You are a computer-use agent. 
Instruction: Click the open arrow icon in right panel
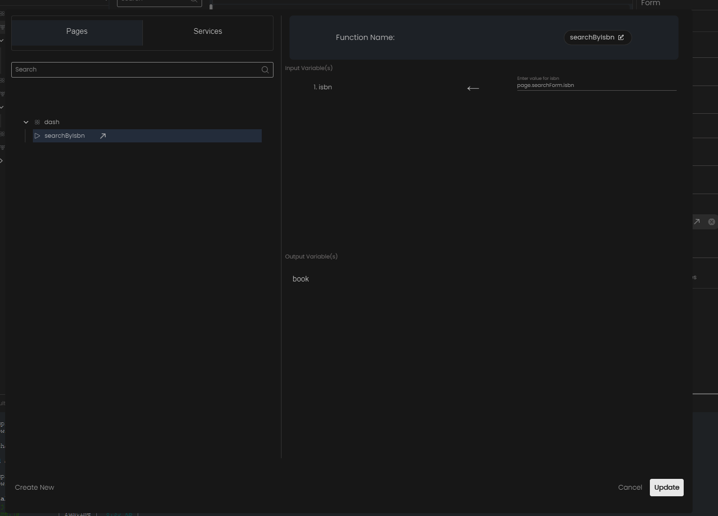[x=697, y=222]
